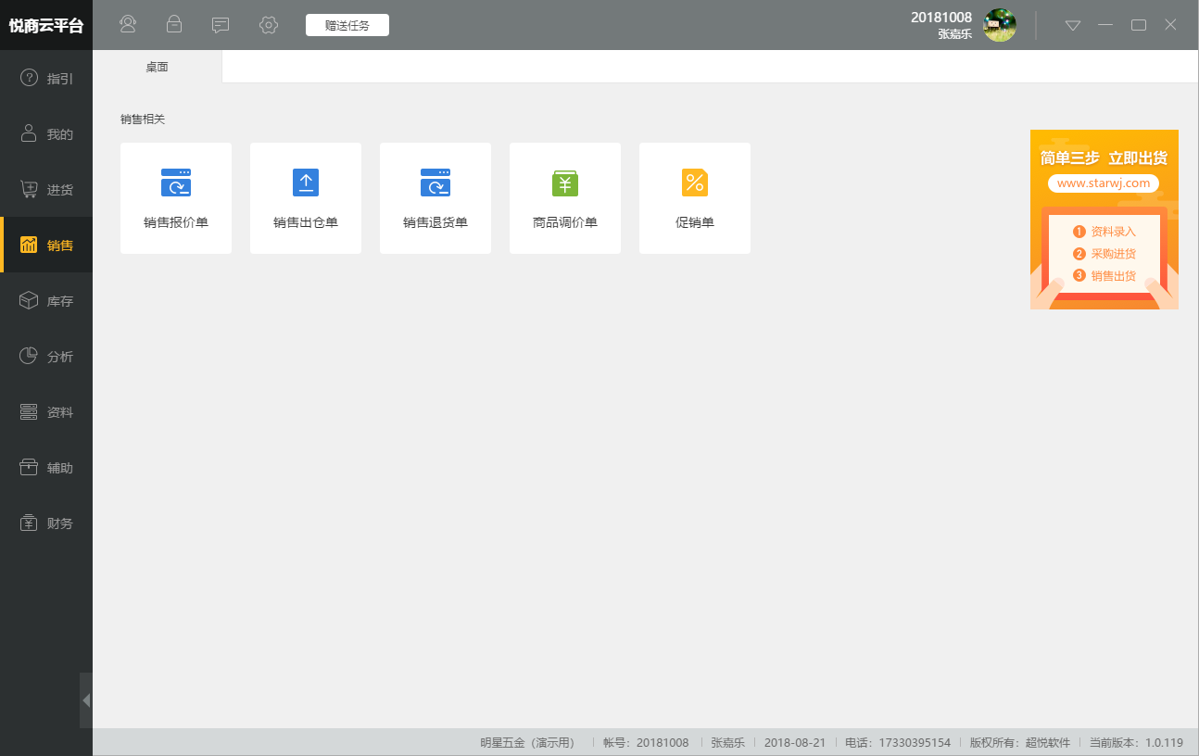Open 我的 in the sidebar
The height and width of the screenshot is (756, 1199).
tap(46, 134)
